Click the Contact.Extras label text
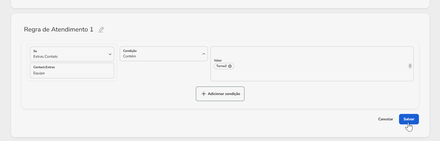The width and height of the screenshot is (440, 141). [44, 67]
